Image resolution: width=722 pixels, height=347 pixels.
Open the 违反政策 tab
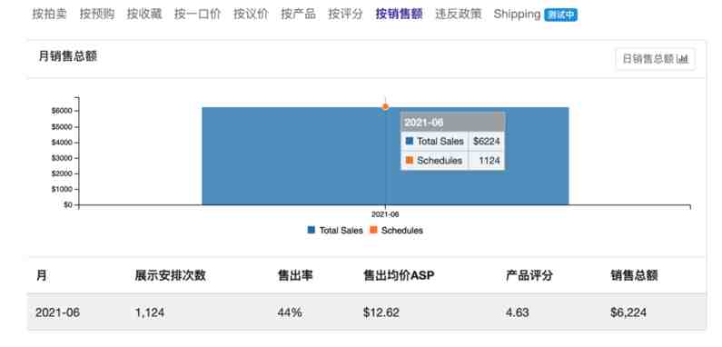pos(458,15)
